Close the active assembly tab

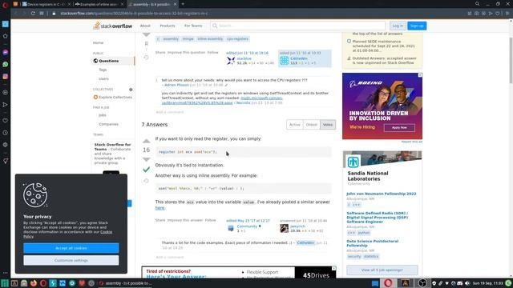pyautogui.click(x=175, y=4)
